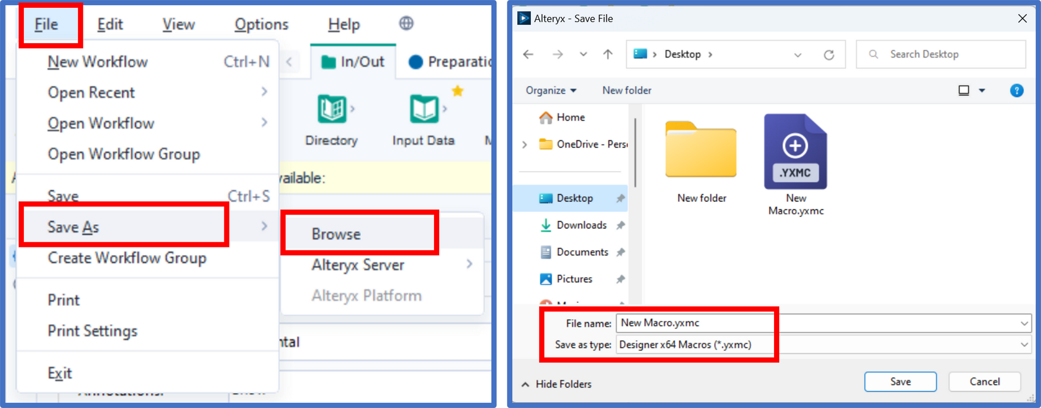Click the Save button
This screenshot has height=408, width=1041.
point(900,381)
